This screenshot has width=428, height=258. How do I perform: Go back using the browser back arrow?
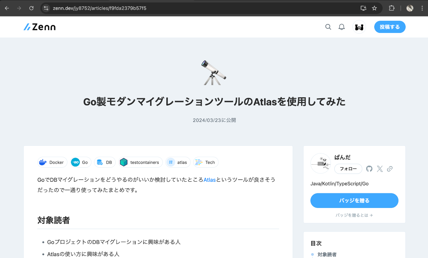(7, 8)
